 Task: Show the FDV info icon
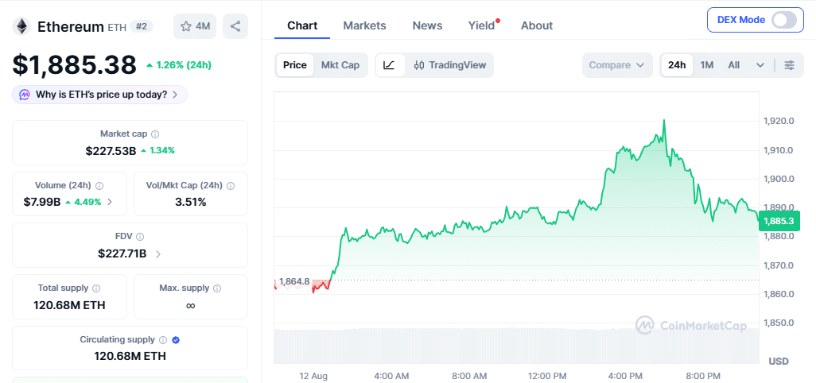point(140,237)
